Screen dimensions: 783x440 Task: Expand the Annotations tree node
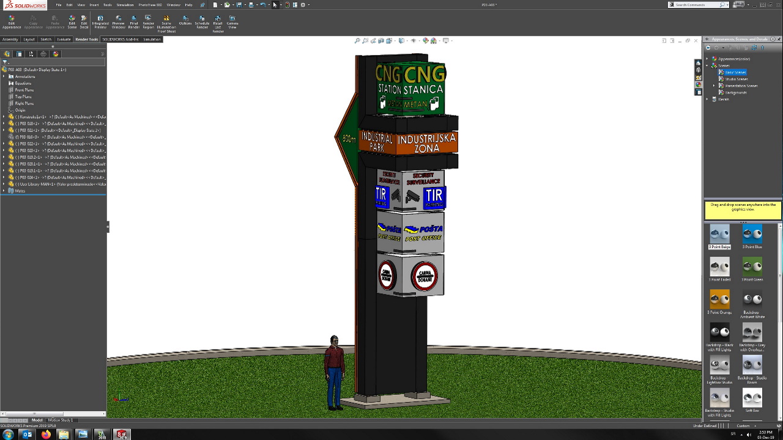click(4, 76)
